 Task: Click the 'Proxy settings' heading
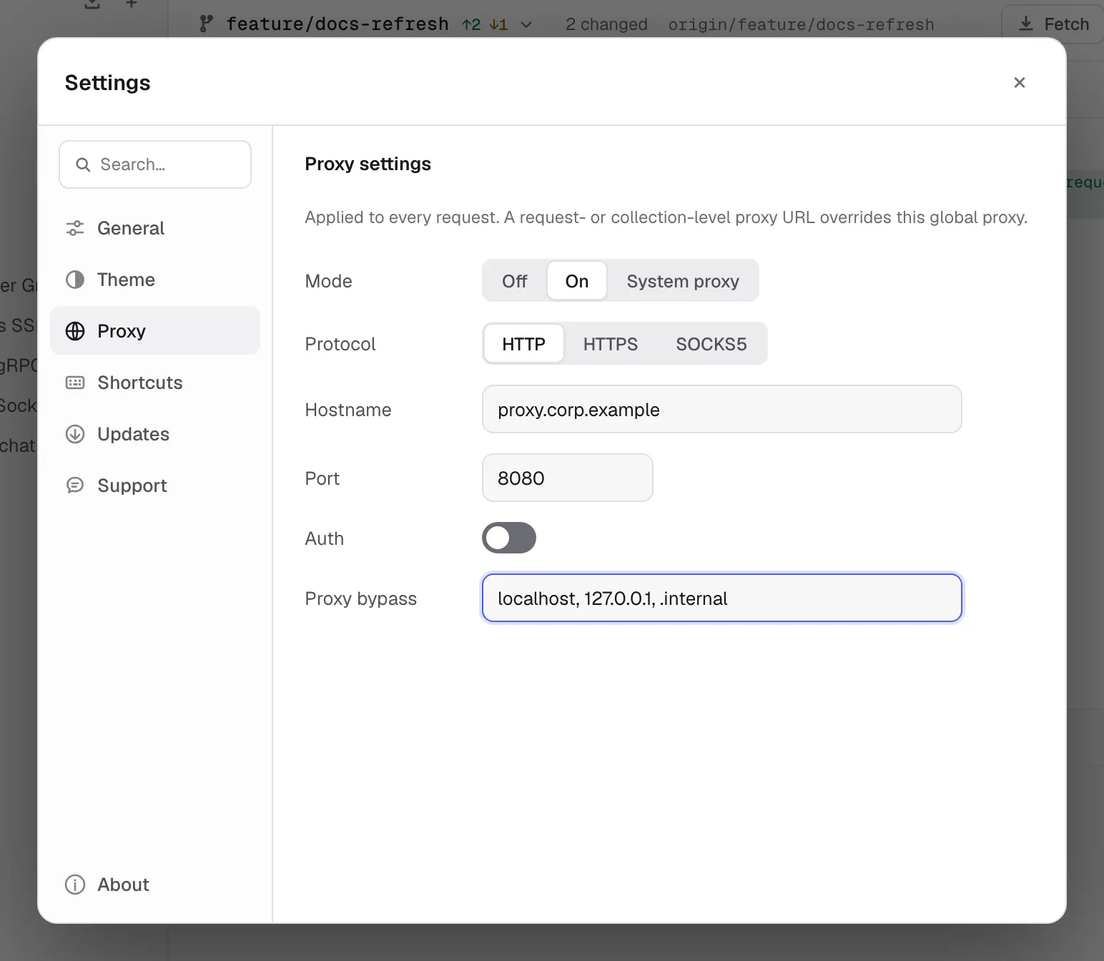pyautogui.click(x=368, y=164)
